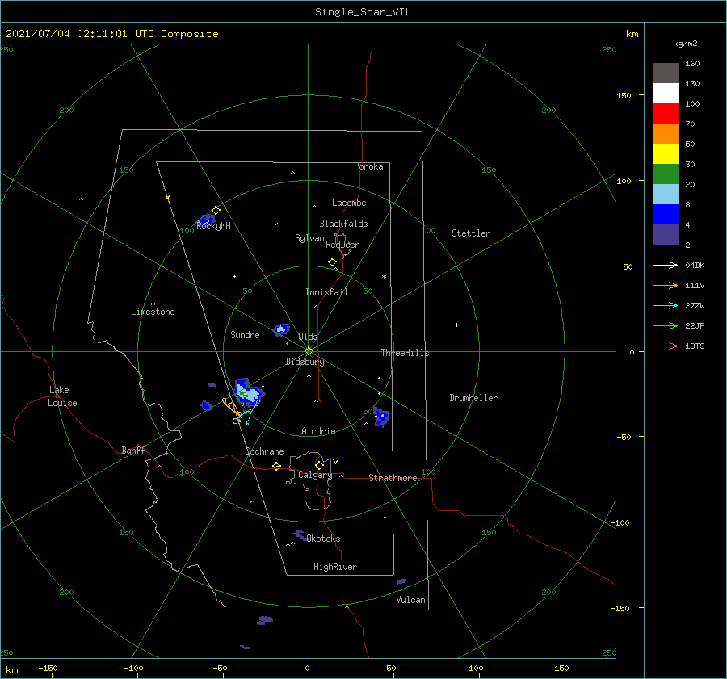Image resolution: width=727 pixels, height=679 pixels.
Task: Click the blue storm cell northeast of Airdrie
Action: pyautogui.click(x=381, y=417)
